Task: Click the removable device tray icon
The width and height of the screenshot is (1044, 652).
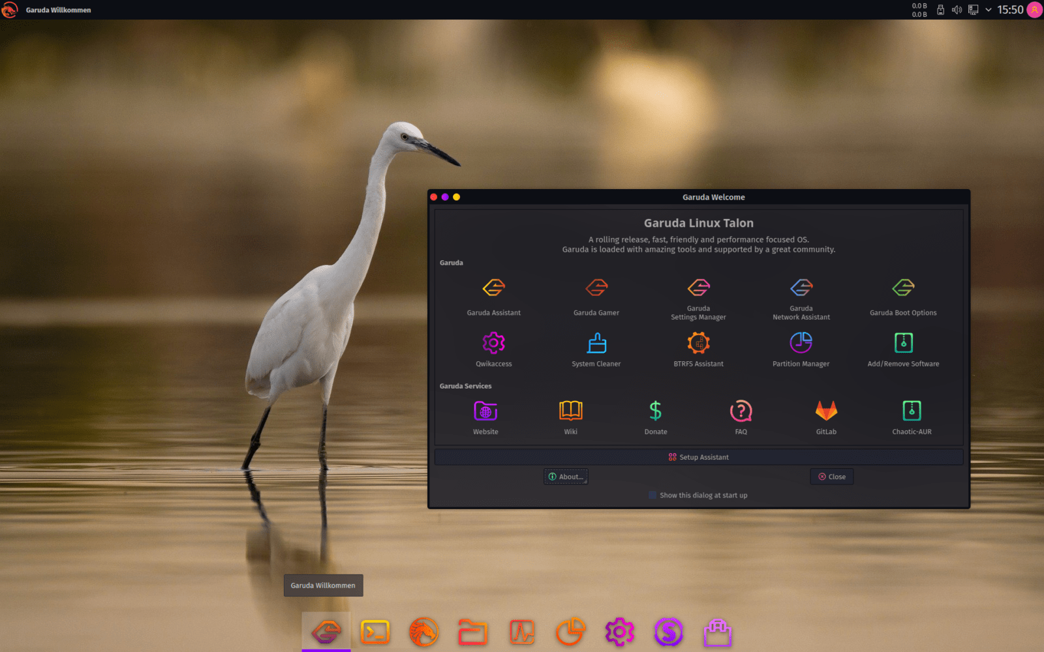Action: [x=940, y=10]
